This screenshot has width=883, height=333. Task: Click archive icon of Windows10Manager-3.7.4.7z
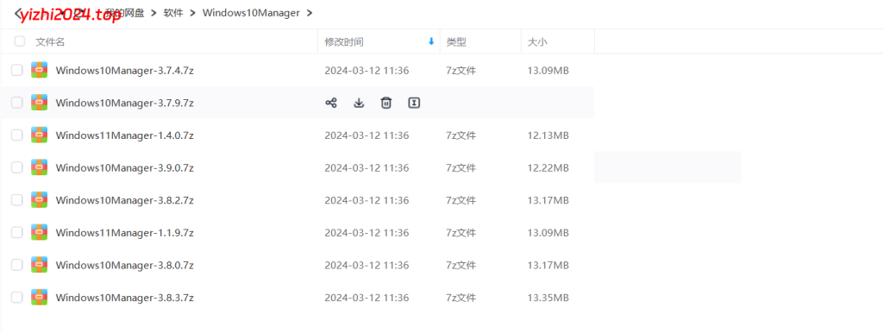coord(40,70)
